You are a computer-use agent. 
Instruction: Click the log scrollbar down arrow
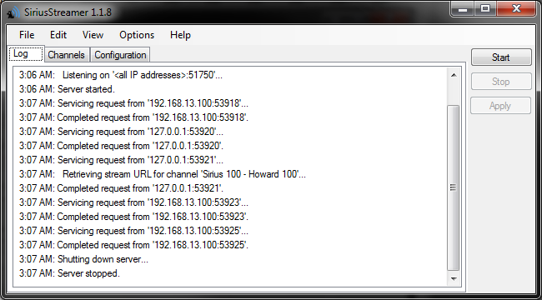point(453,279)
